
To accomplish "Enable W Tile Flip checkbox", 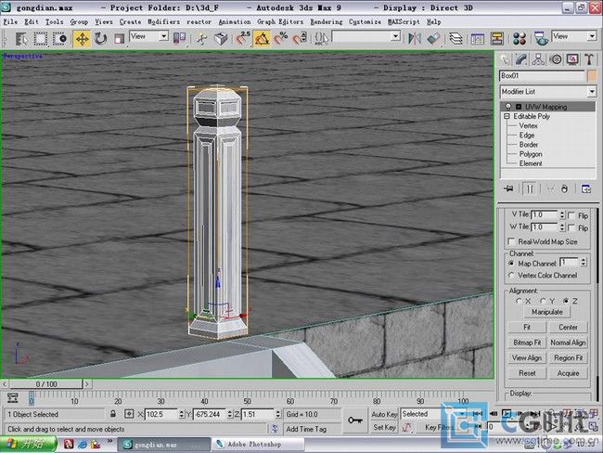I will [571, 227].
